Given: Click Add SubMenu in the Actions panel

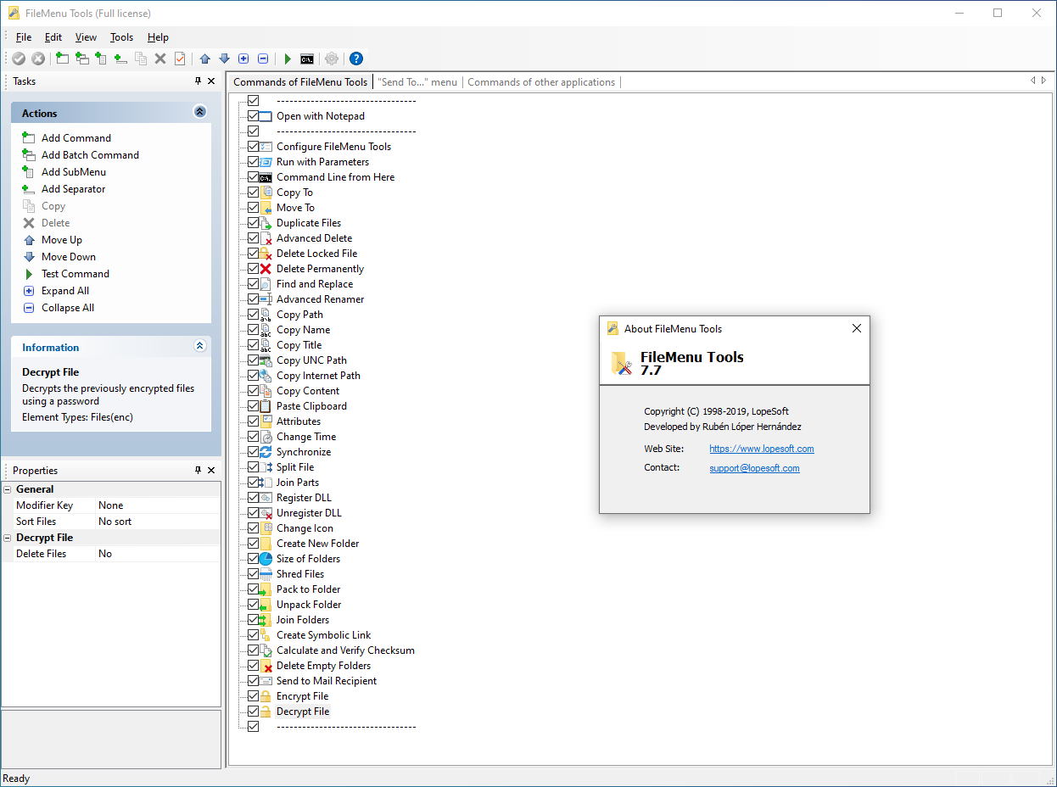Looking at the screenshot, I should click(x=74, y=172).
